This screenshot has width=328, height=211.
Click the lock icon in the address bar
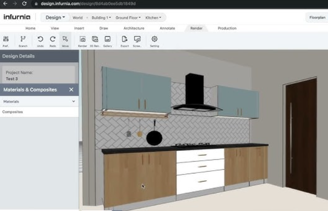click(36, 4)
